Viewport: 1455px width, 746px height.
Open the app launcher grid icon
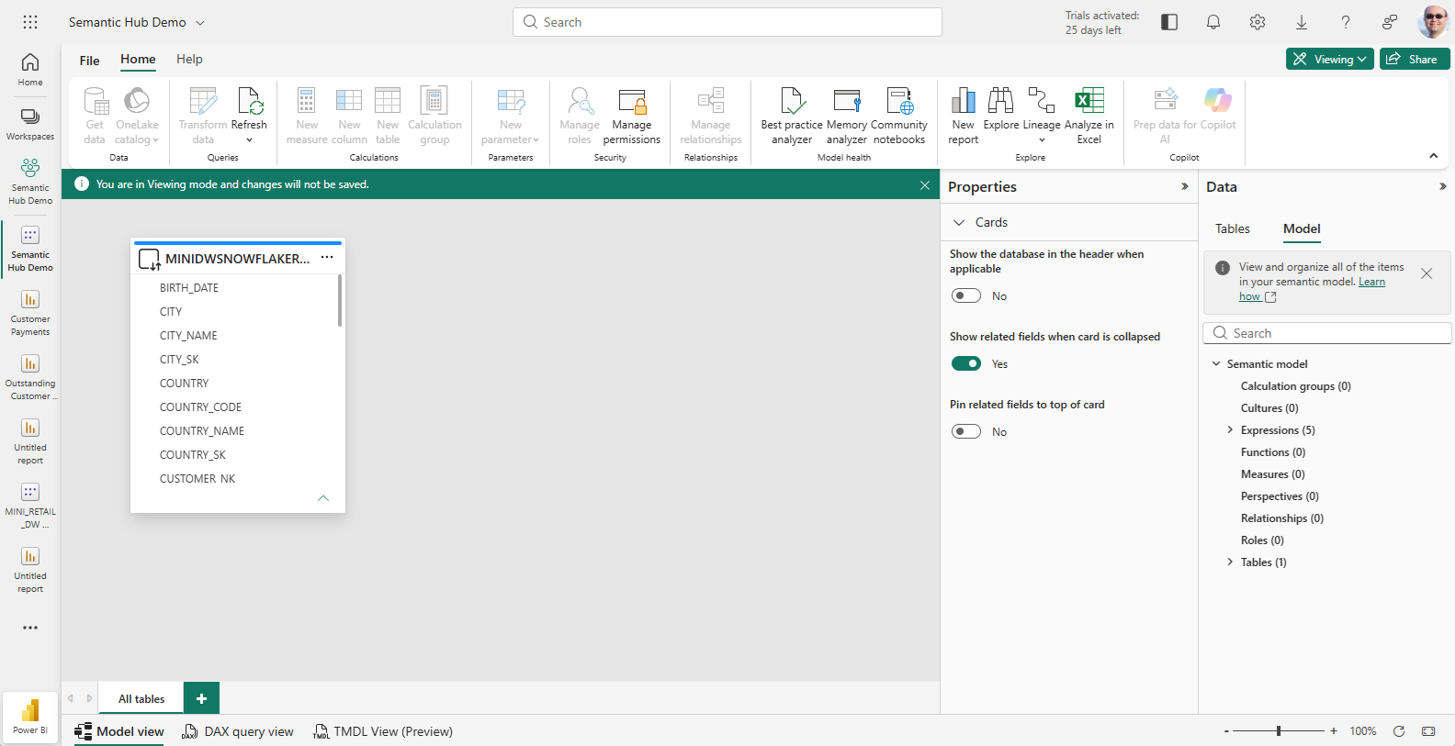click(30, 22)
